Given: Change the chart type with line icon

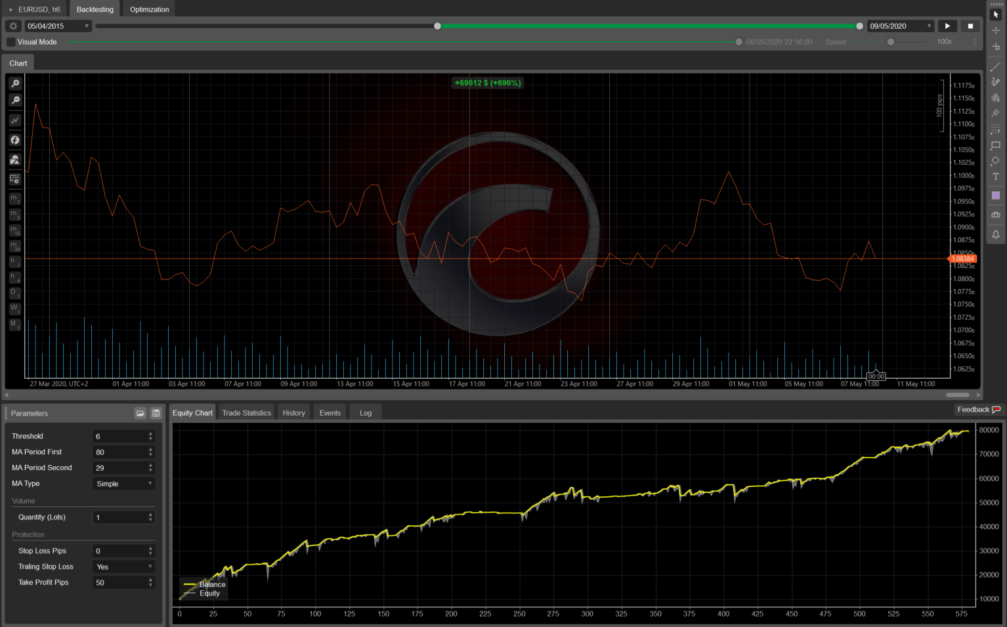Looking at the screenshot, I should [x=15, y=120].
